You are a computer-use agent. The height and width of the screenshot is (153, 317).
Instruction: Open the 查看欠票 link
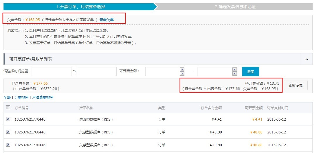click(107, 20)
